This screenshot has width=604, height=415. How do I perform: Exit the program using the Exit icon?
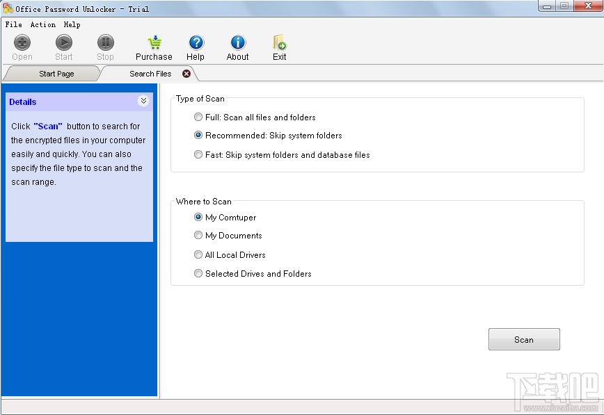(x=279, y=42)
